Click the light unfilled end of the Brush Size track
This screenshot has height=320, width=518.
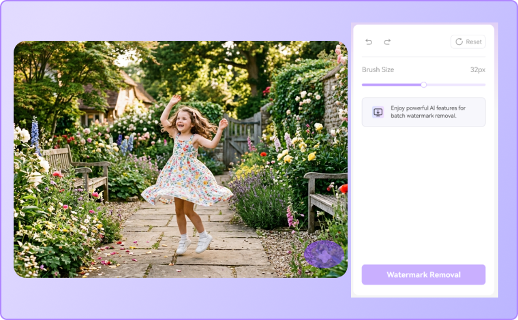coord(456,85)
